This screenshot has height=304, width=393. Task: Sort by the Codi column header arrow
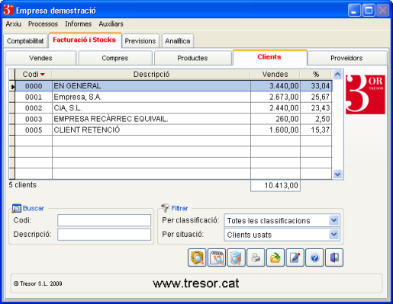(43, 75)
